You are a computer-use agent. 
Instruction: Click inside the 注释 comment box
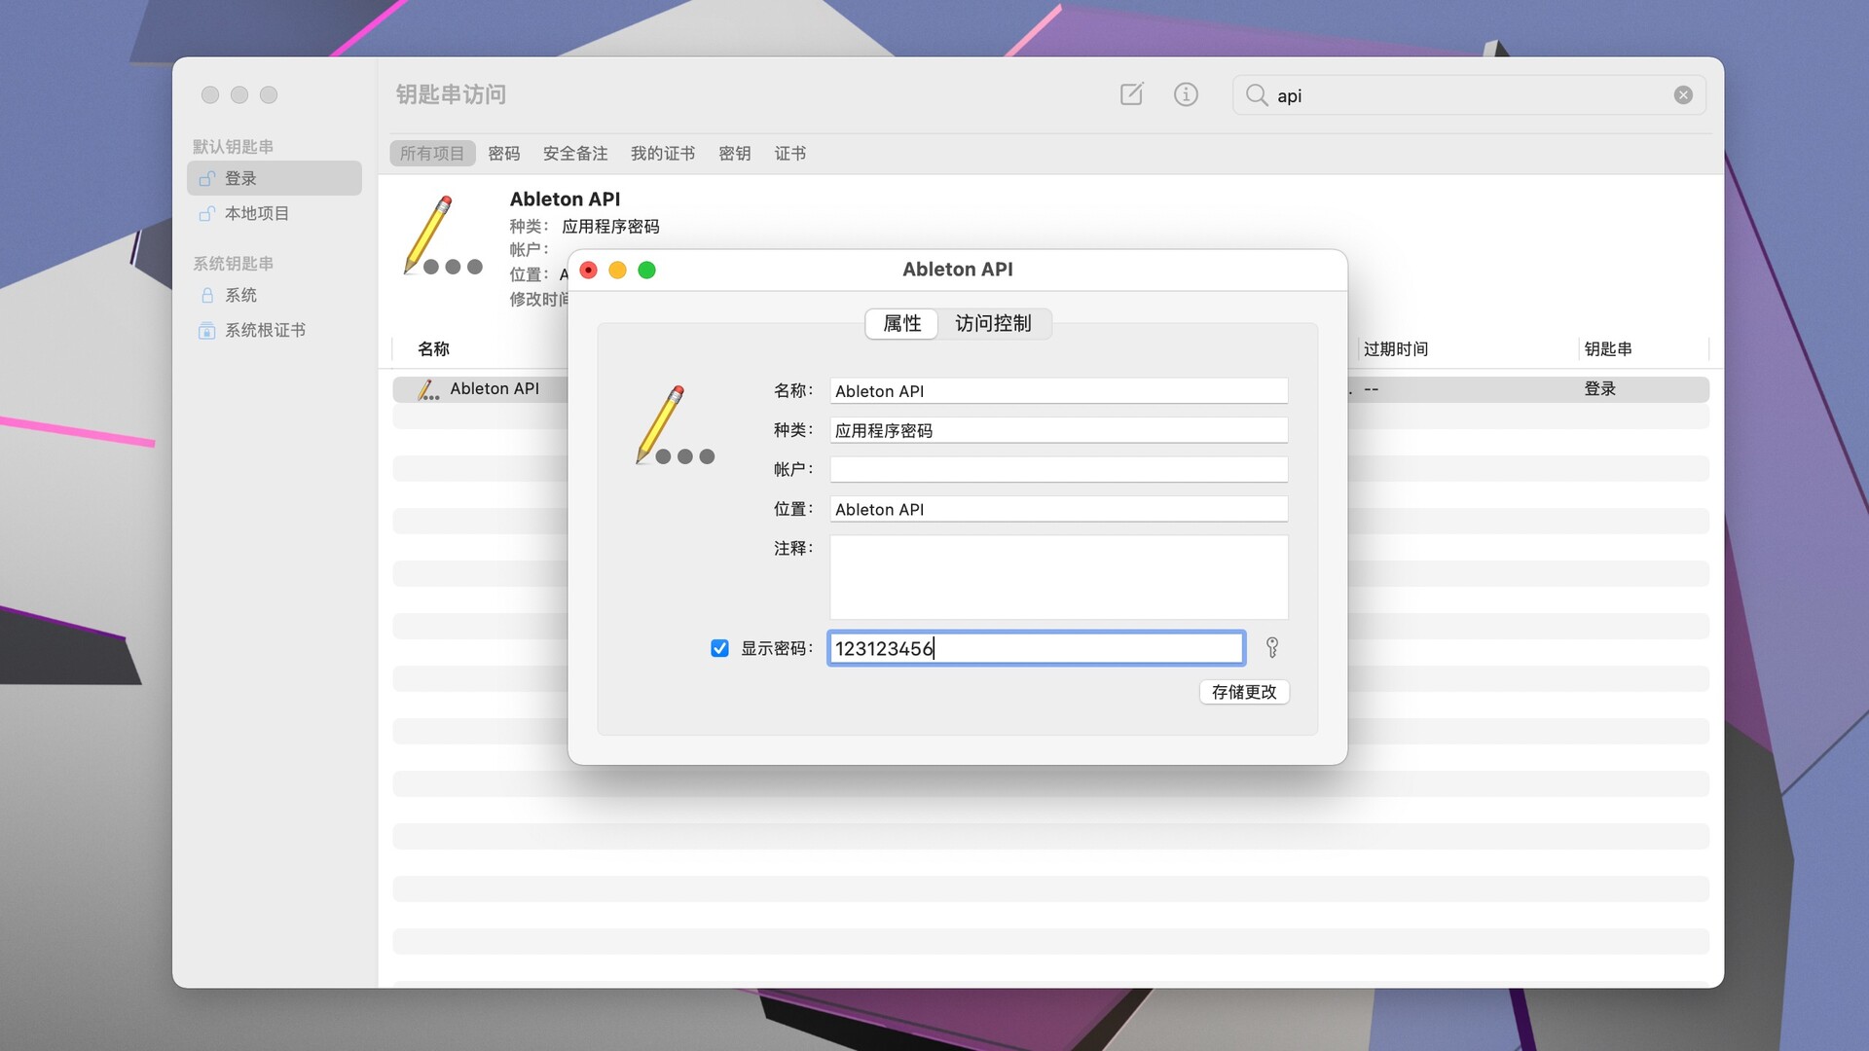pos(1057,576)
